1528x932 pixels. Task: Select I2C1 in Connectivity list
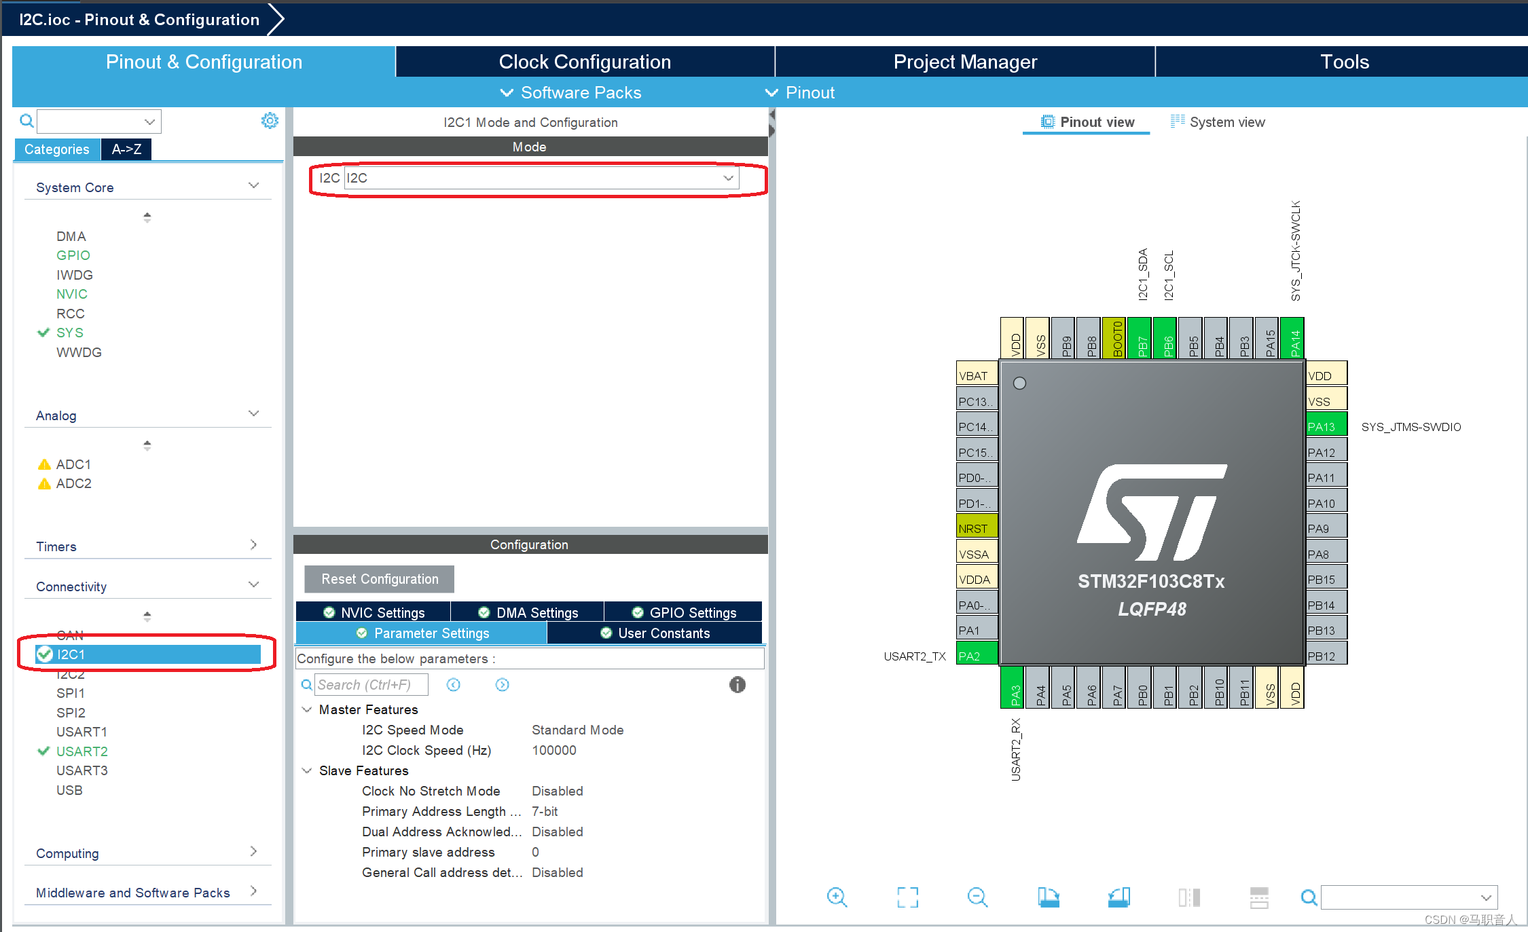click(147, 654)
